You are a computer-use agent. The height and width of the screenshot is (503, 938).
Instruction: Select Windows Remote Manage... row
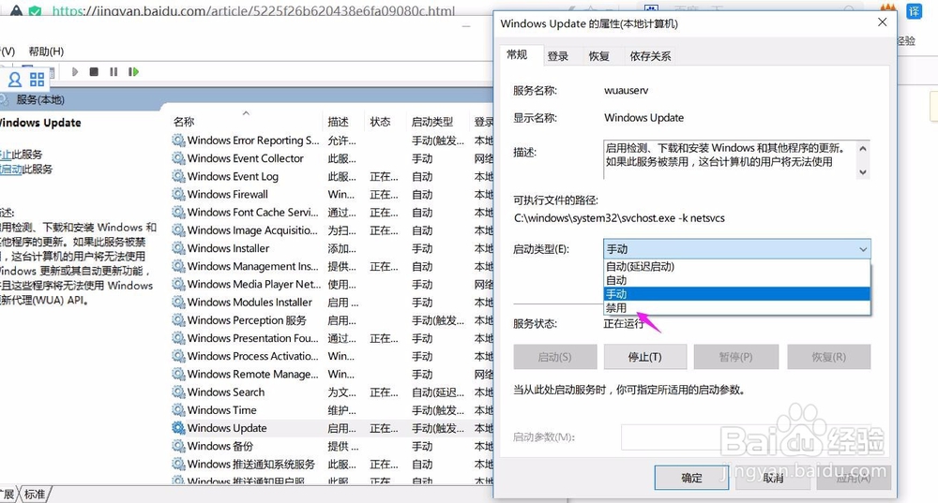pyautogui.click(x=332, y=374)
